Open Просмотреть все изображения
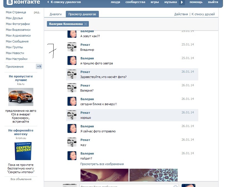This screenshot has height=187, width=228. point(102,164)
